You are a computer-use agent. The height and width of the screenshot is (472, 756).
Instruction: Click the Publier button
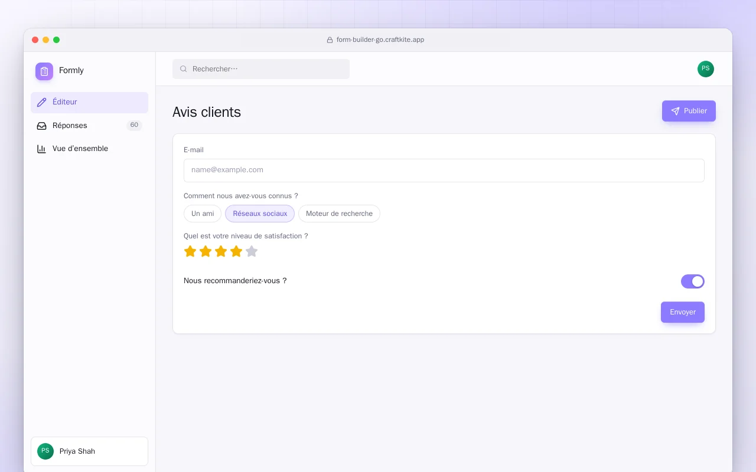[x=689, y=111]
